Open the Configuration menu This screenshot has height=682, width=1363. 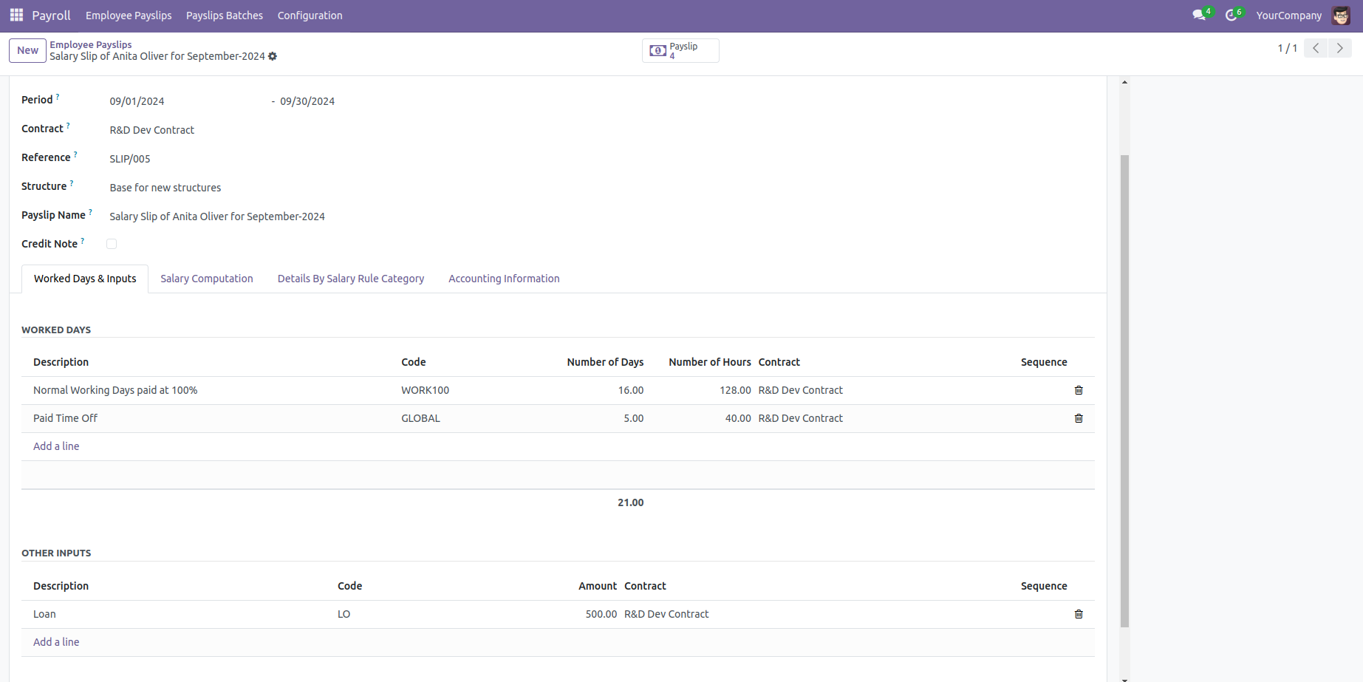click(x=310, y=16)
